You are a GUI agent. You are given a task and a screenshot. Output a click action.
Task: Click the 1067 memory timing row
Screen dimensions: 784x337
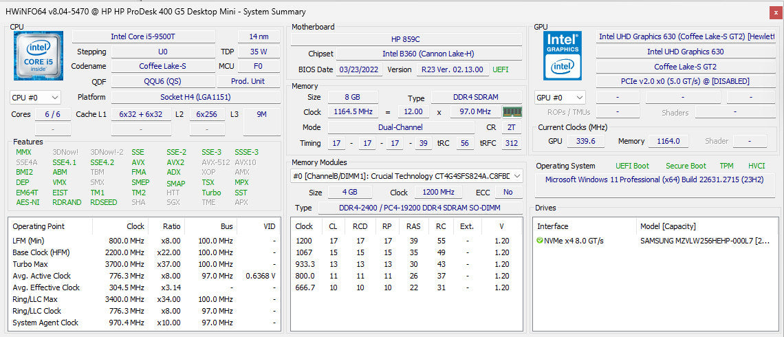(406, 252)
